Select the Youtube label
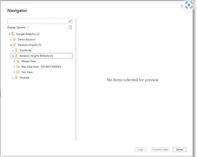 pyautogui.click(x=24, y=77)
